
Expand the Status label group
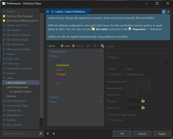[101, 102]
